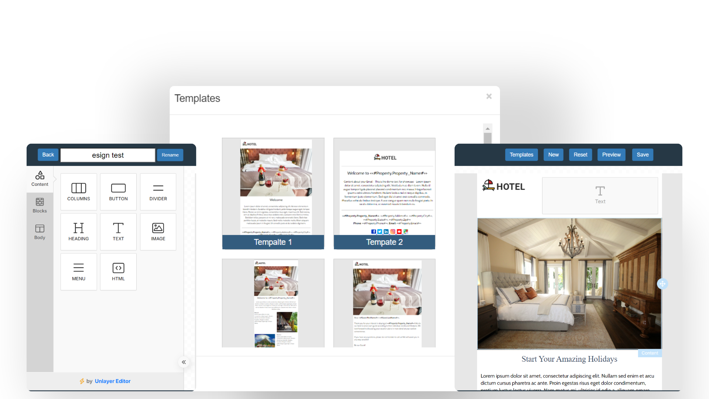Select Template 2 from templates dialog
The width and height of the screenshot is (709, 399).
385,193
